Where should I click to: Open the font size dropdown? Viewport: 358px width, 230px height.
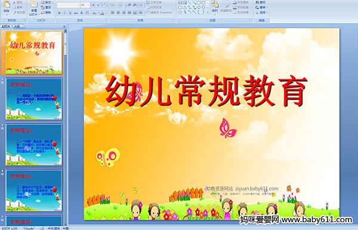[x=88, y=5]
